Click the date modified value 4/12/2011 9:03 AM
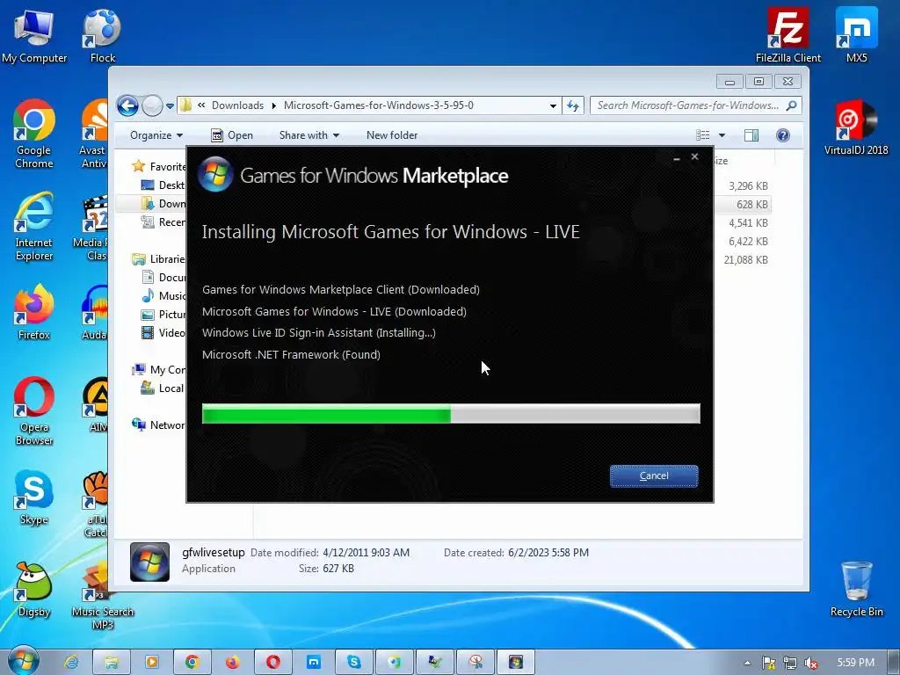This screenshot has width=900, height=675. 367,553
